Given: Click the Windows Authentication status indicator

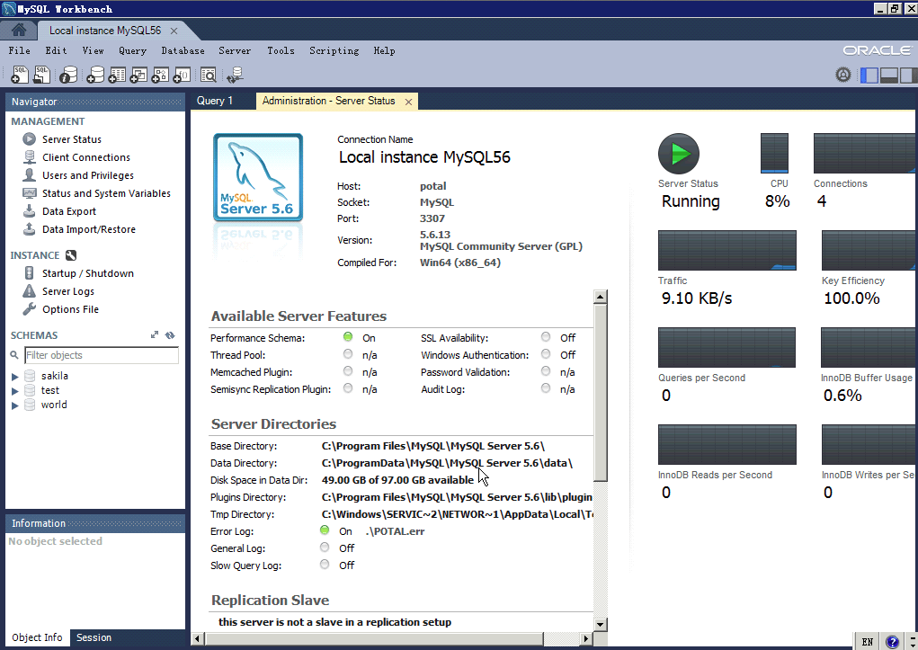Looking at the screenshot, I should point(546,353).
